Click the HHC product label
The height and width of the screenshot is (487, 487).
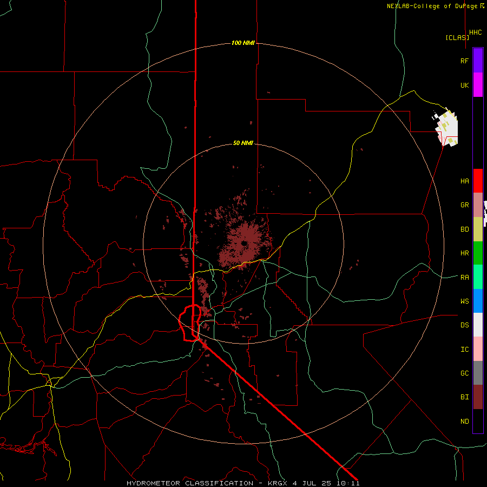pos(476,32)
